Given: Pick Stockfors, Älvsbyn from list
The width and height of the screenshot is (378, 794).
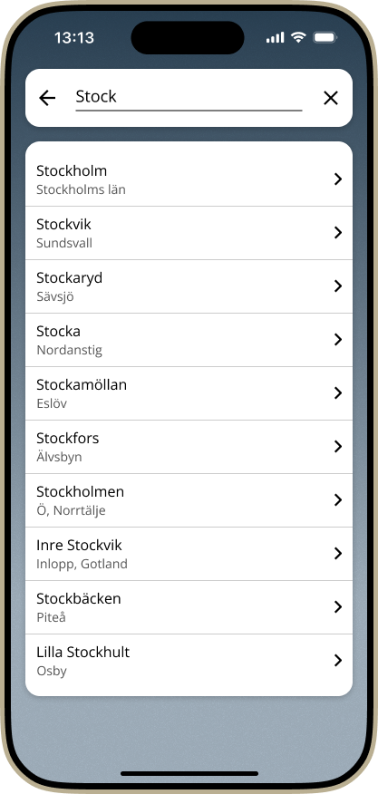Looking at the screenshot, I should tap(189, 447).
